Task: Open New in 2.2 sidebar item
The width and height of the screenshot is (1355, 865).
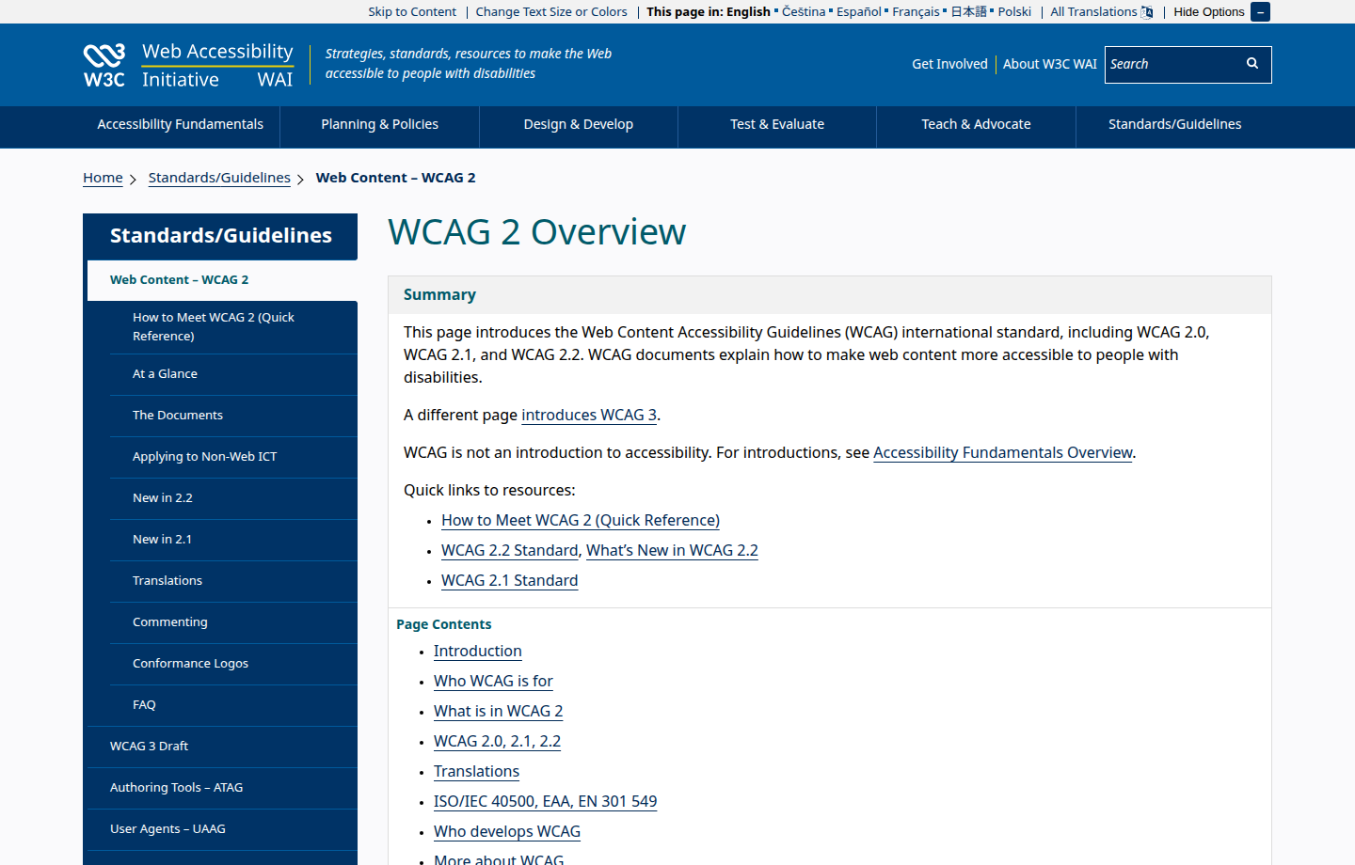Action: pos(233,498)
